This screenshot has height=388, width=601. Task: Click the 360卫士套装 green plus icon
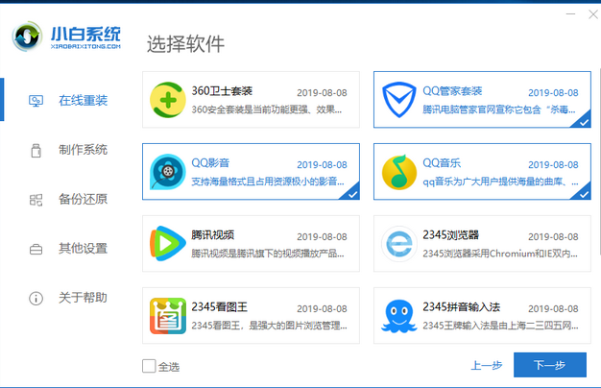point(170,99)
